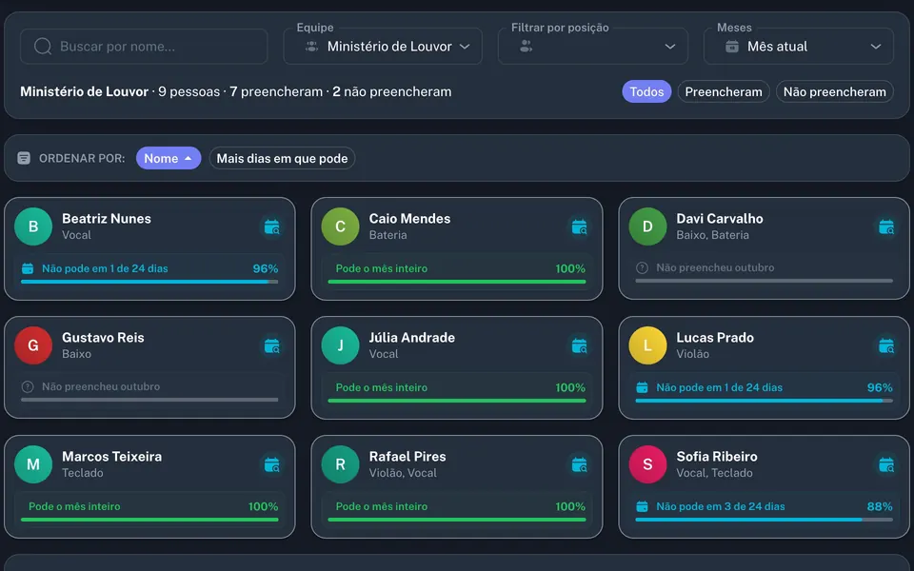Open Rafael Pires calendar details icon

pyautogui.click(x=580, y=465)
